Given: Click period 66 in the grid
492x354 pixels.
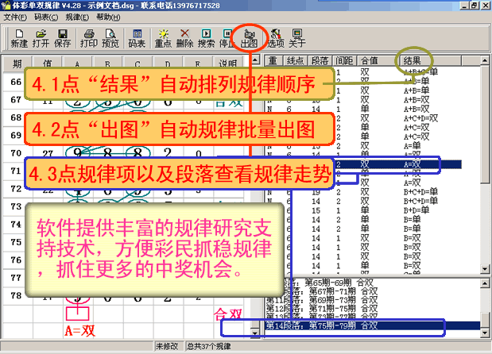Looking at the screenshot, I should 16,82.
